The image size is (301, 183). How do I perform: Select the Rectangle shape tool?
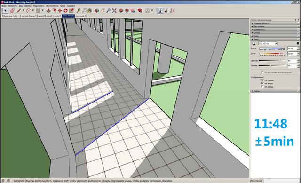[x=38, y=11]
